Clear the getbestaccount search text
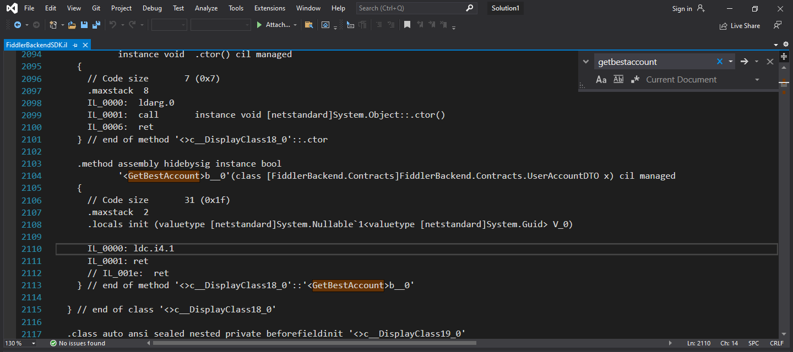793x352 pixels. click(719, 62)
